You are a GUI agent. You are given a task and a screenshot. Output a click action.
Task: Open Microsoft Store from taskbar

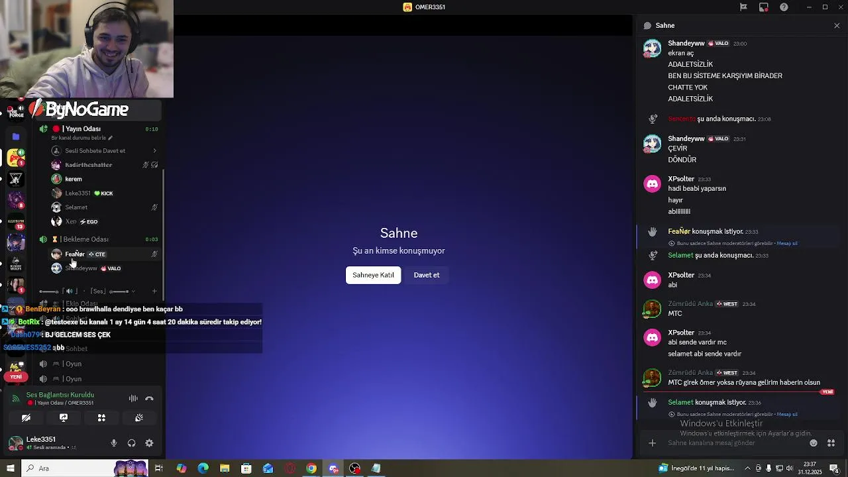[x=246, y=468]
